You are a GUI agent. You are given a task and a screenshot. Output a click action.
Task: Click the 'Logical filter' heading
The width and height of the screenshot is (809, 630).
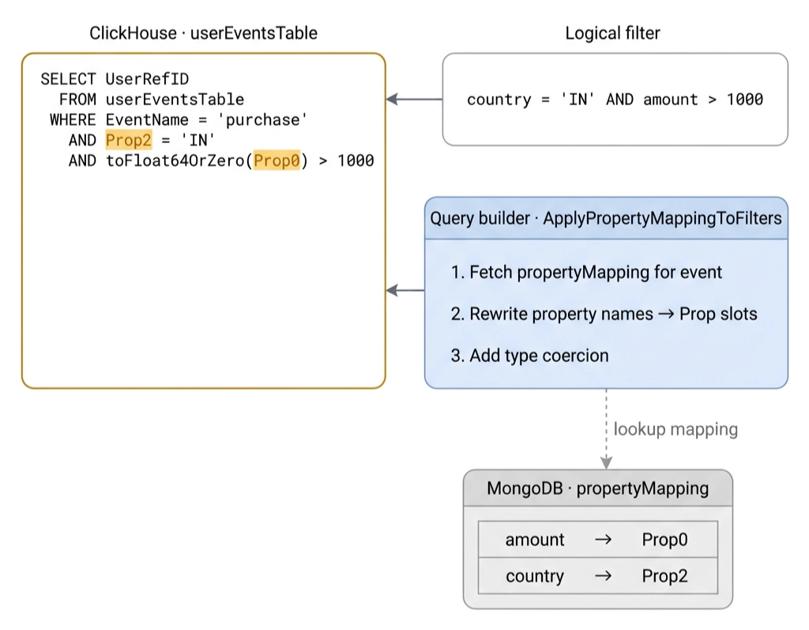coord(612,33)
